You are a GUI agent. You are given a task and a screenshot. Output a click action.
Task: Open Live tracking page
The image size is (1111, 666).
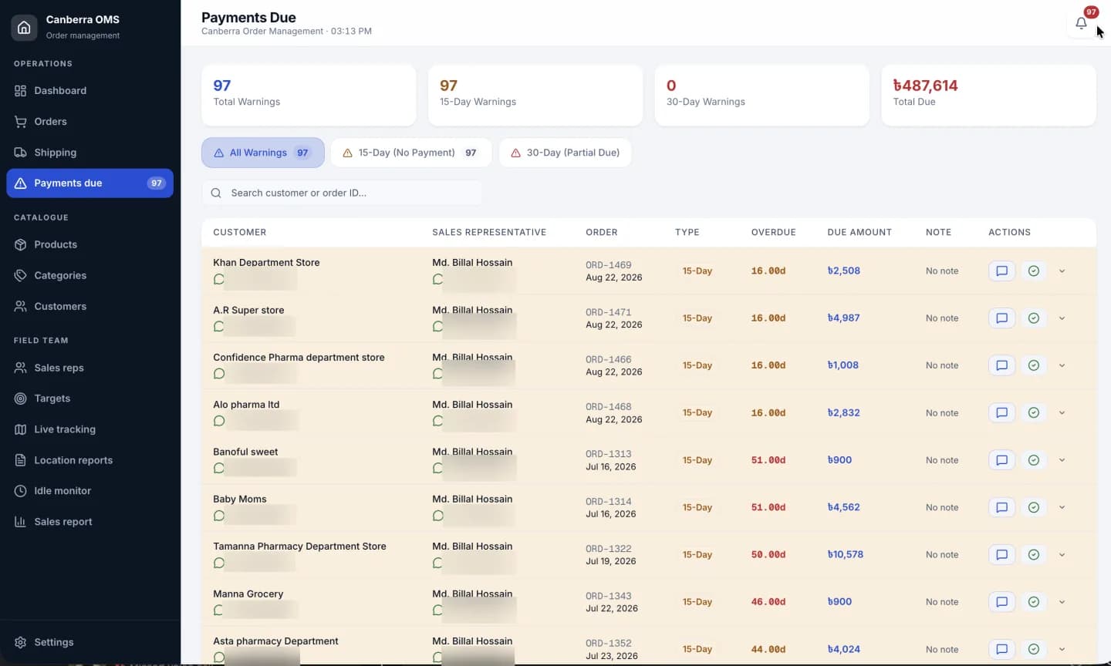(89, 429)
